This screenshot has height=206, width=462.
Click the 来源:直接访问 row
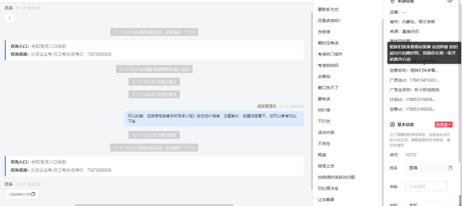404,31
